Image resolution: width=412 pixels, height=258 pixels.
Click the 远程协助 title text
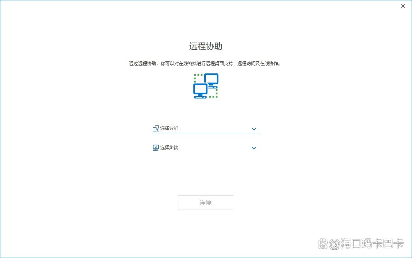tap(205, 46)
